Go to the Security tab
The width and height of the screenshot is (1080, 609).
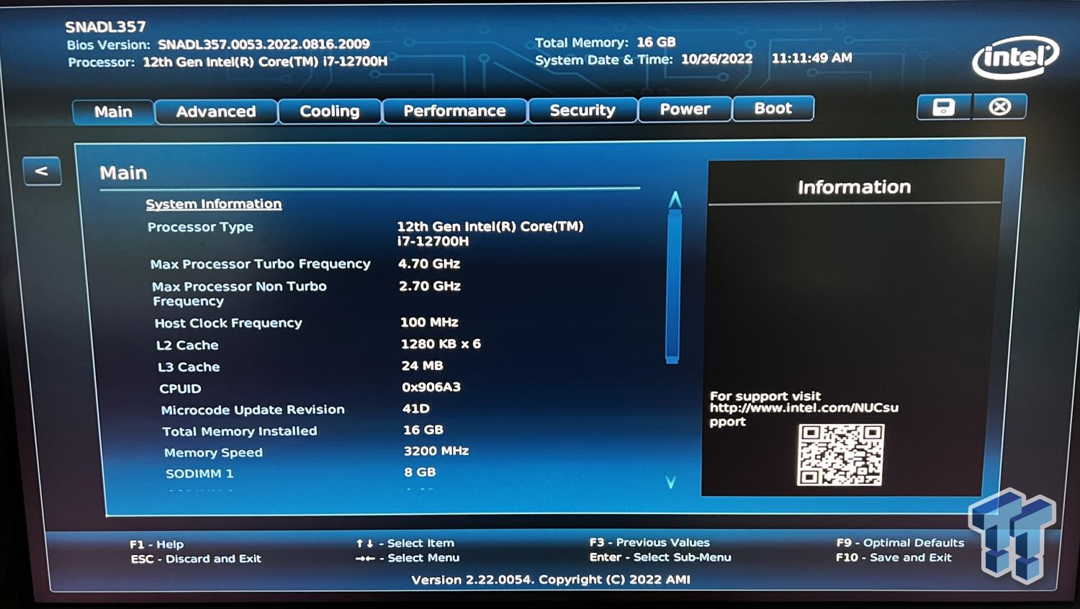(582, 110)
